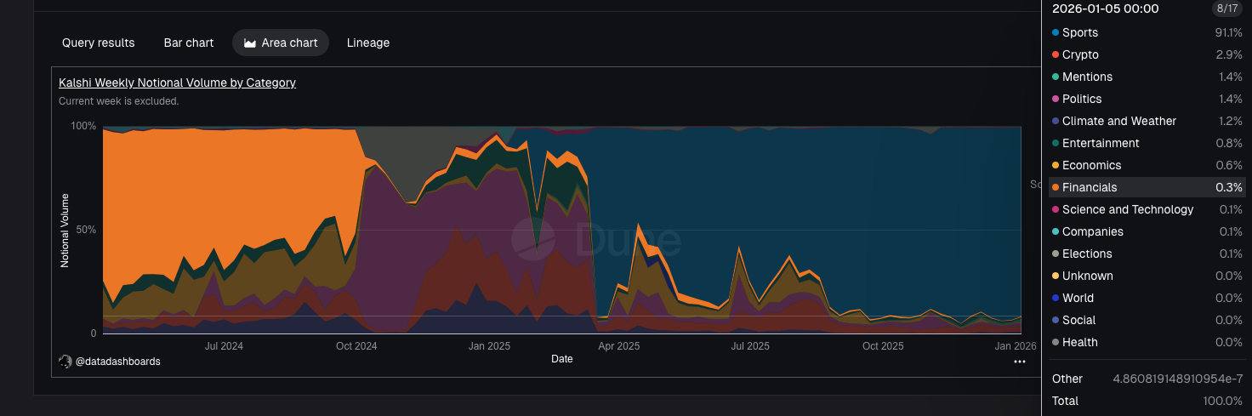
Task: Click the Mentions green legend dot
Action: pyautogui.click(x=1056, y=77)
